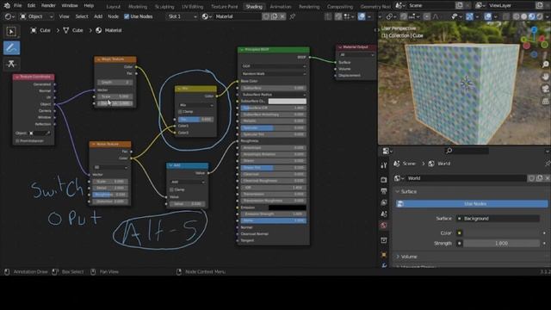The width and height of the screenshot is (551, 310).
Task: Open the Window menu
Action: click(x=70, y=6)
